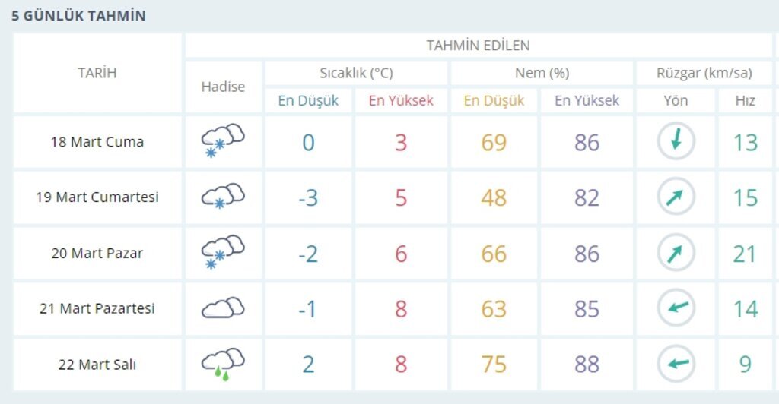This screenshot has height=404, width=779.
Task: Click the wind direction arrow for 21 Mart Pazartesi
Action: tap(675, 308)
